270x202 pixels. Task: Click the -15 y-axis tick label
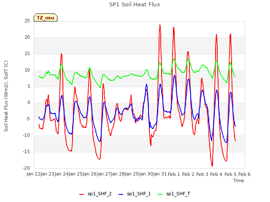pos(26,152)
